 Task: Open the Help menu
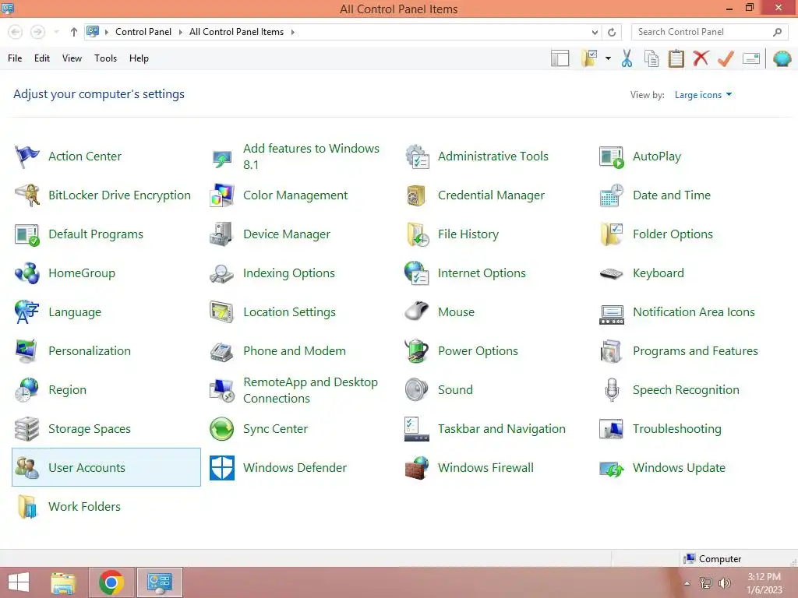point(139,58)
